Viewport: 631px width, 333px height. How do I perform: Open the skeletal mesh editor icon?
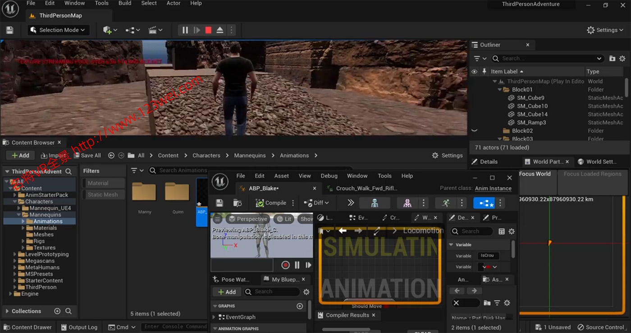point(407,202)
